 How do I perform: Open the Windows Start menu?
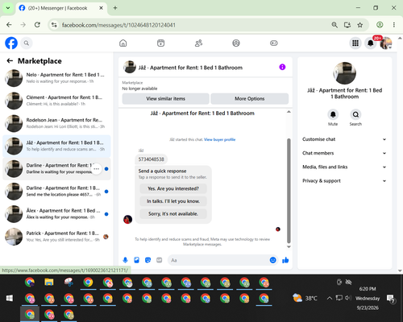pos(10,298)
